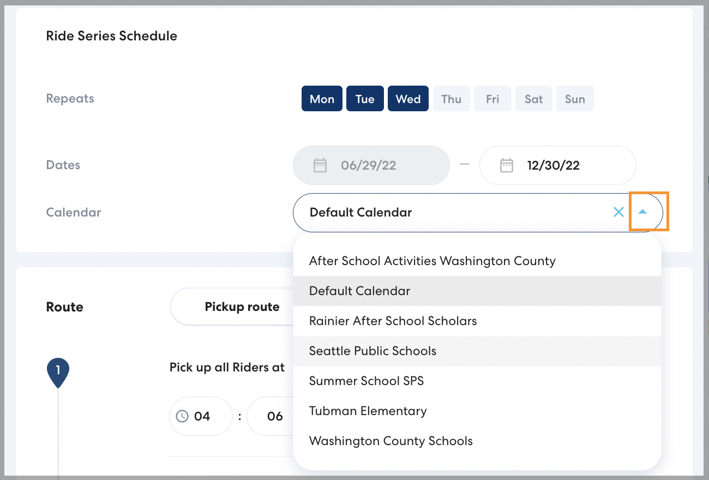This screenshot has height=480, width=709.
Task: Click the Pickup route button
Action: (242, 307)
